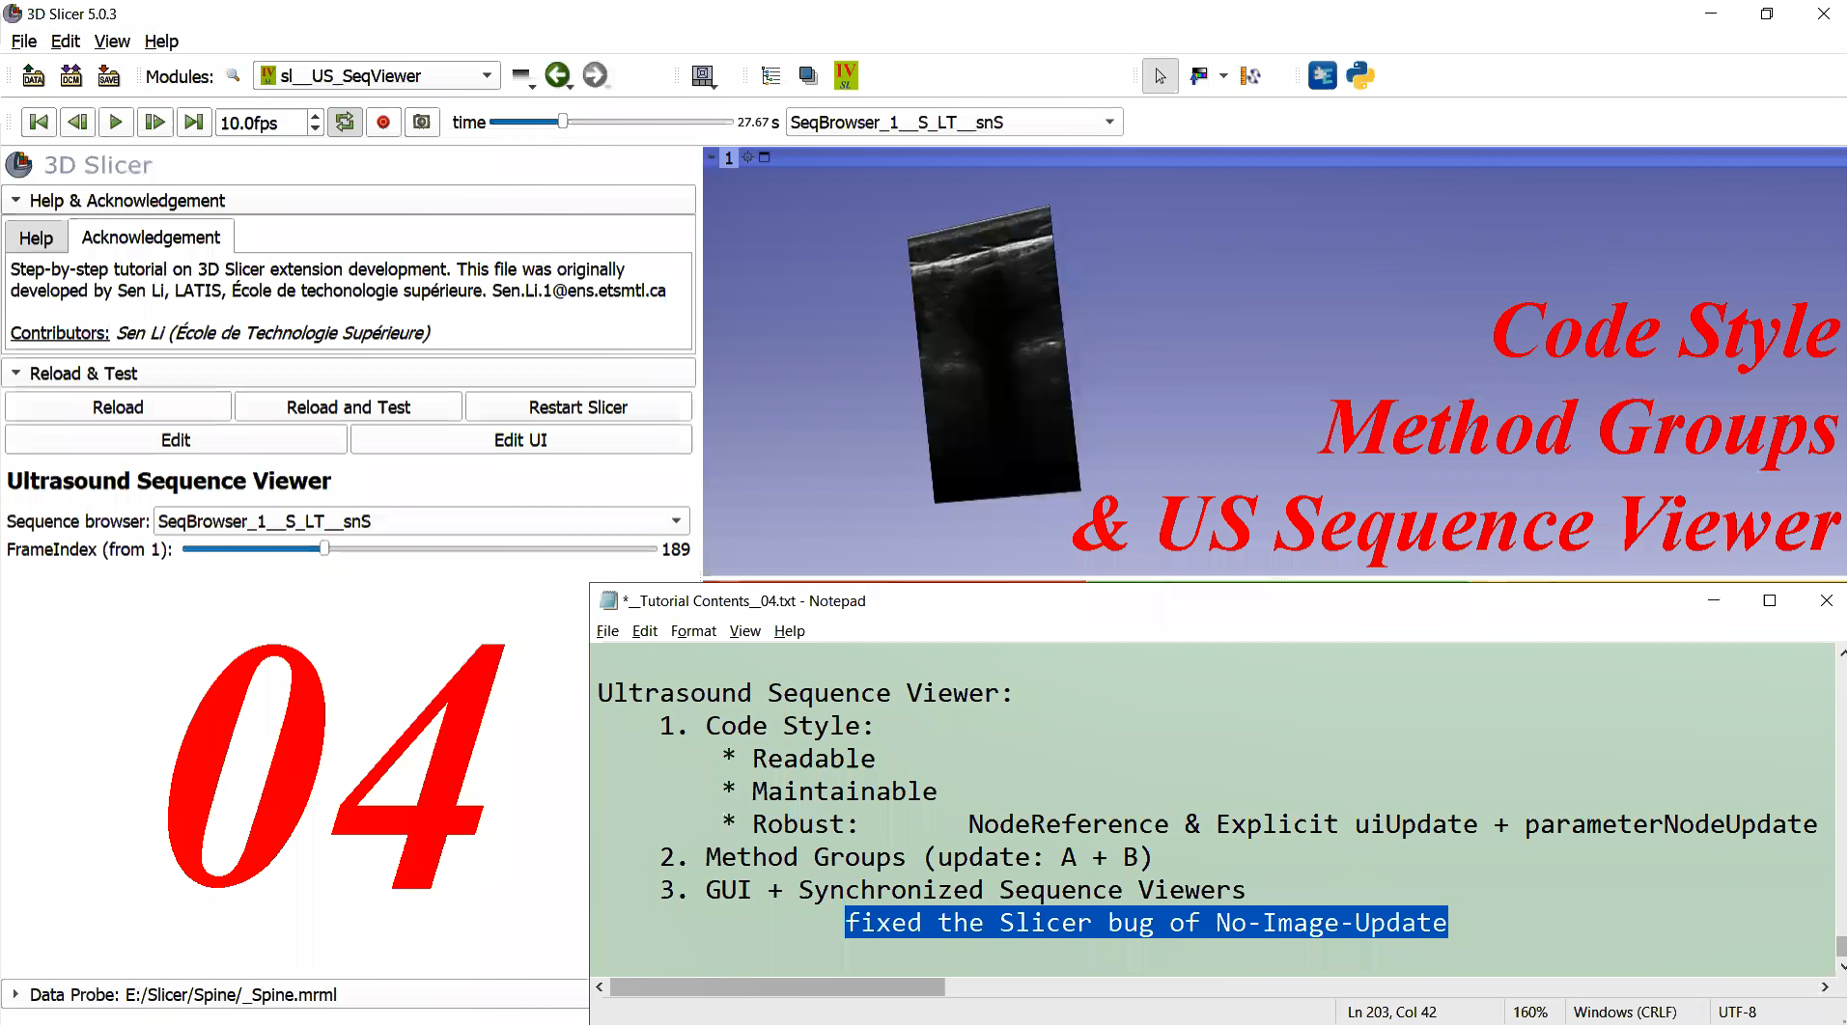Open the Format menu in Notepad
The width and height of the screenshot is (1848, 1027).
pyautogui.click(x=693, y=630)
